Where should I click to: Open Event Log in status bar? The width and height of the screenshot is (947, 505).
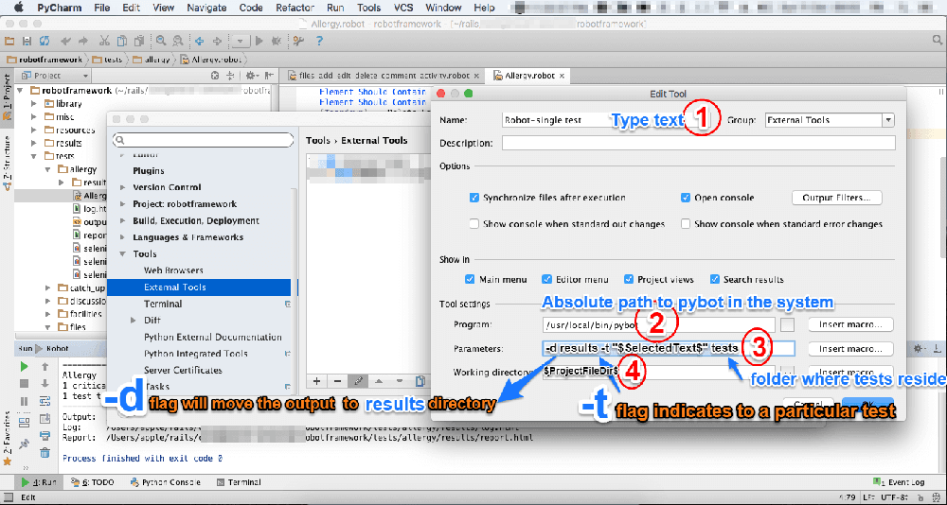tap(900, 482)
